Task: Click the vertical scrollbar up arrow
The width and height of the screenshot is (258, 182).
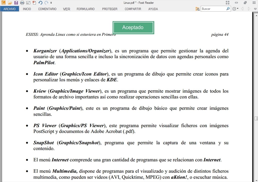Action: 256,16
